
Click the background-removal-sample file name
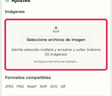pyautogui.click(x=56, y=61)
